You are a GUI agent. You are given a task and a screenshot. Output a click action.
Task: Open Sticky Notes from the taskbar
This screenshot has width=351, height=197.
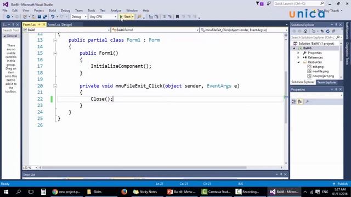click(145, 192)
